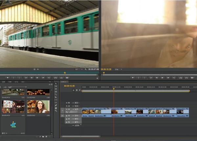Viewport: 197px width, 141px height.
Task: Open source monitor zoom level dropdown
Action: [x=79, y=69]
